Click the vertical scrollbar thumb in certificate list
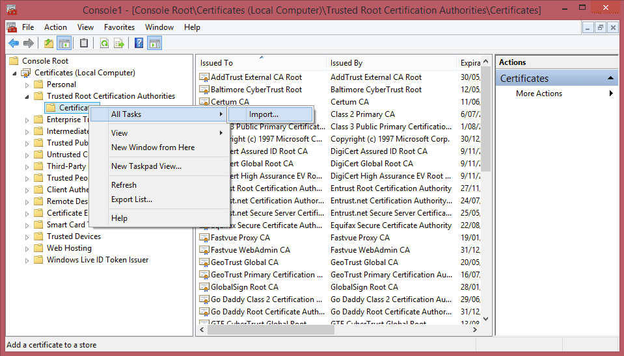This screenshot has height=356, width=624. (486, 119)
